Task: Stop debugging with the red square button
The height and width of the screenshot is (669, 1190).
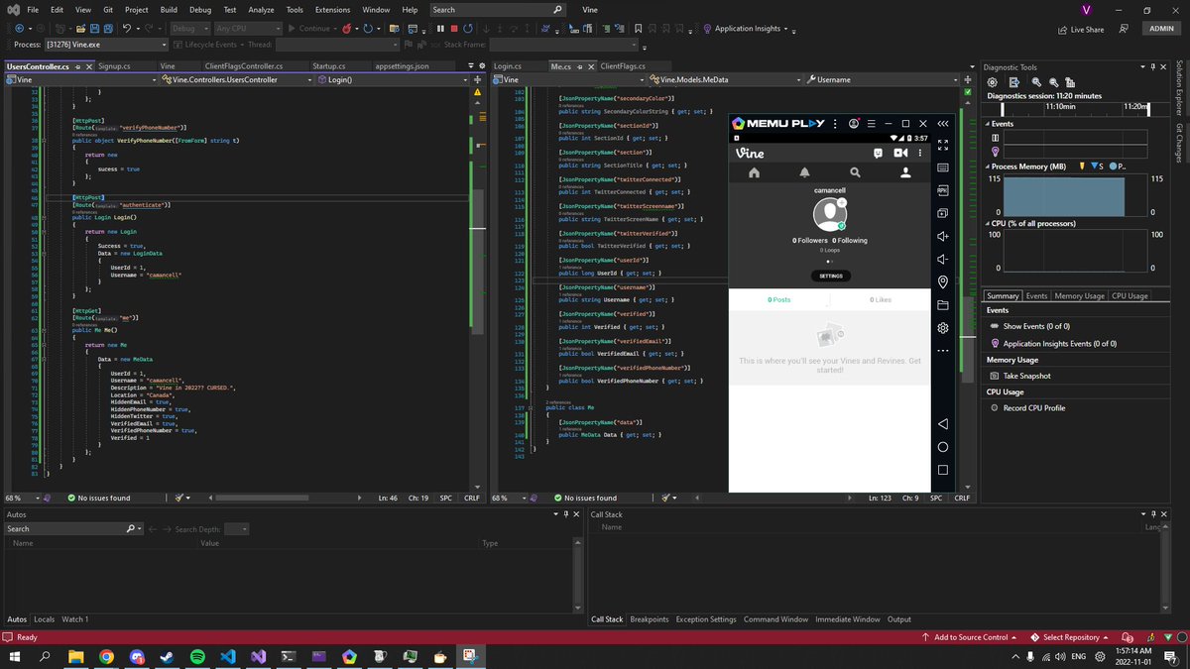Action: click(454, 29)
